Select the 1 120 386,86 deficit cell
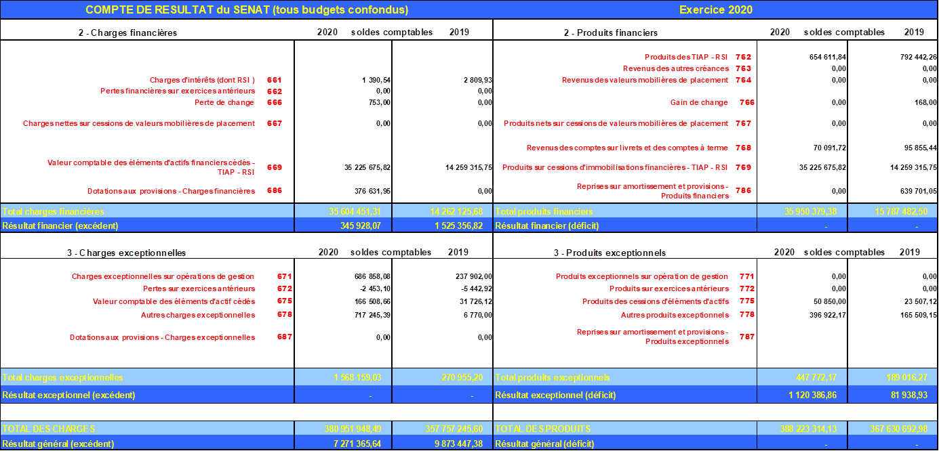The height and width of the screenshot is (451, 939). pos(801,394)
